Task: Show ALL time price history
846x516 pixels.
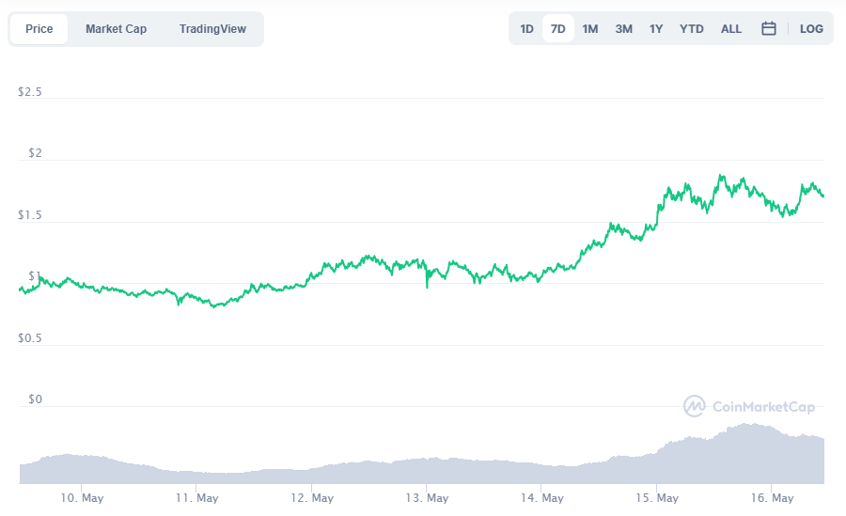Action: [731, 28]
